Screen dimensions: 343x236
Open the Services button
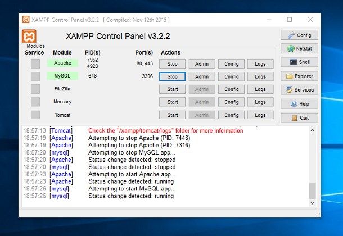299,90
